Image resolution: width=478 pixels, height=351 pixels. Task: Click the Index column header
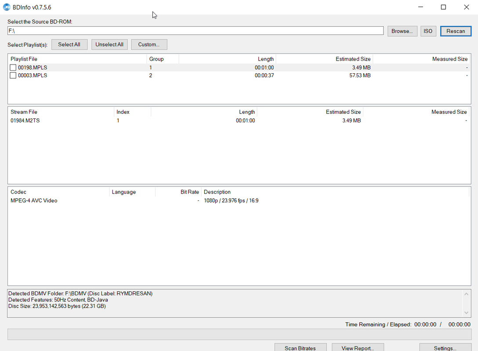(132, 112)
